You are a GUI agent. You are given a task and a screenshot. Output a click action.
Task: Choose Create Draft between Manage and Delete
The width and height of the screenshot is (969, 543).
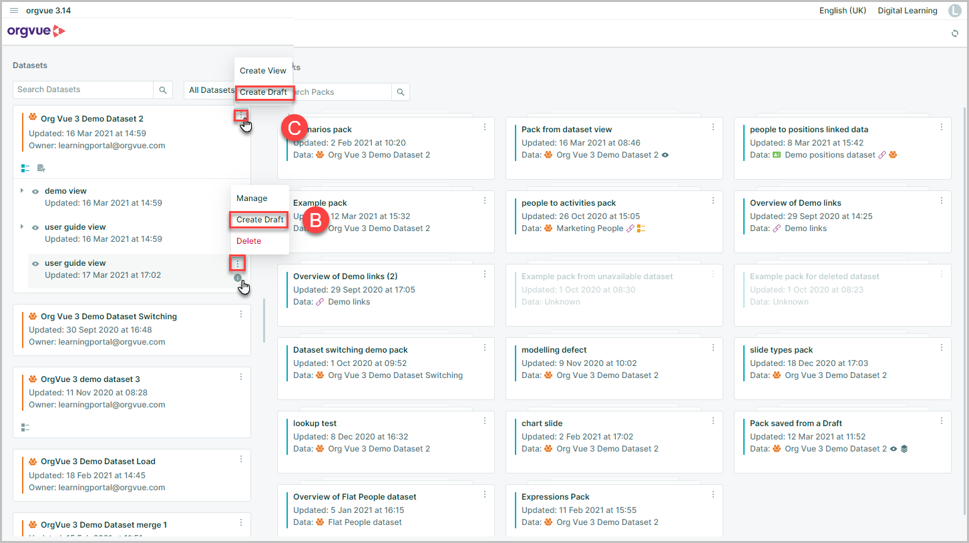click(x=260, y=220)
